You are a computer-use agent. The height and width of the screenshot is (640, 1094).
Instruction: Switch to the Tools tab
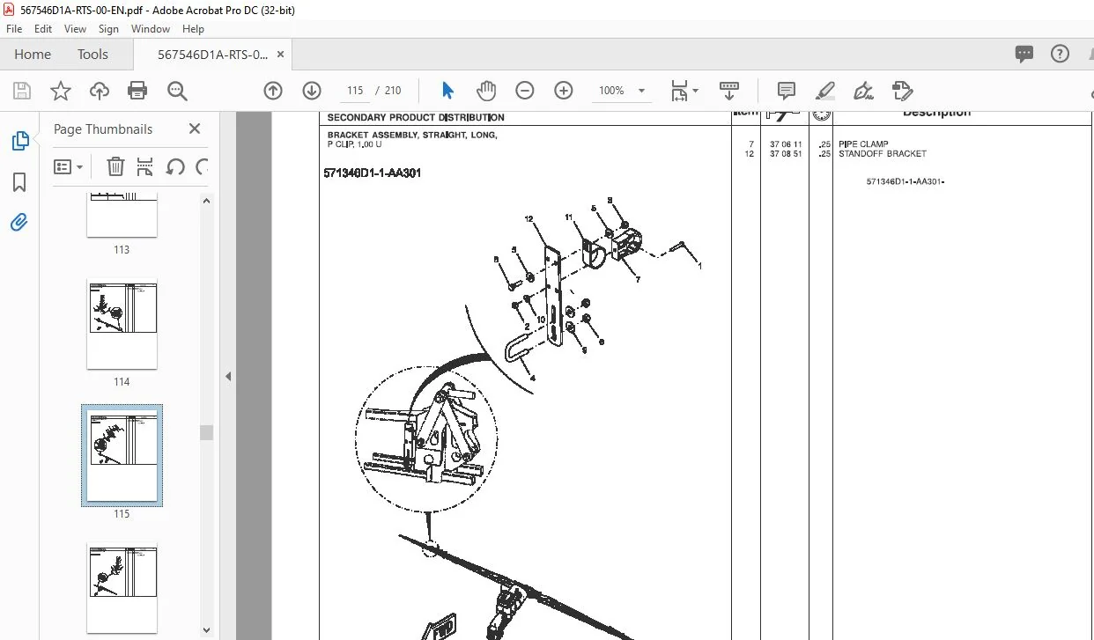click(92, 54)
